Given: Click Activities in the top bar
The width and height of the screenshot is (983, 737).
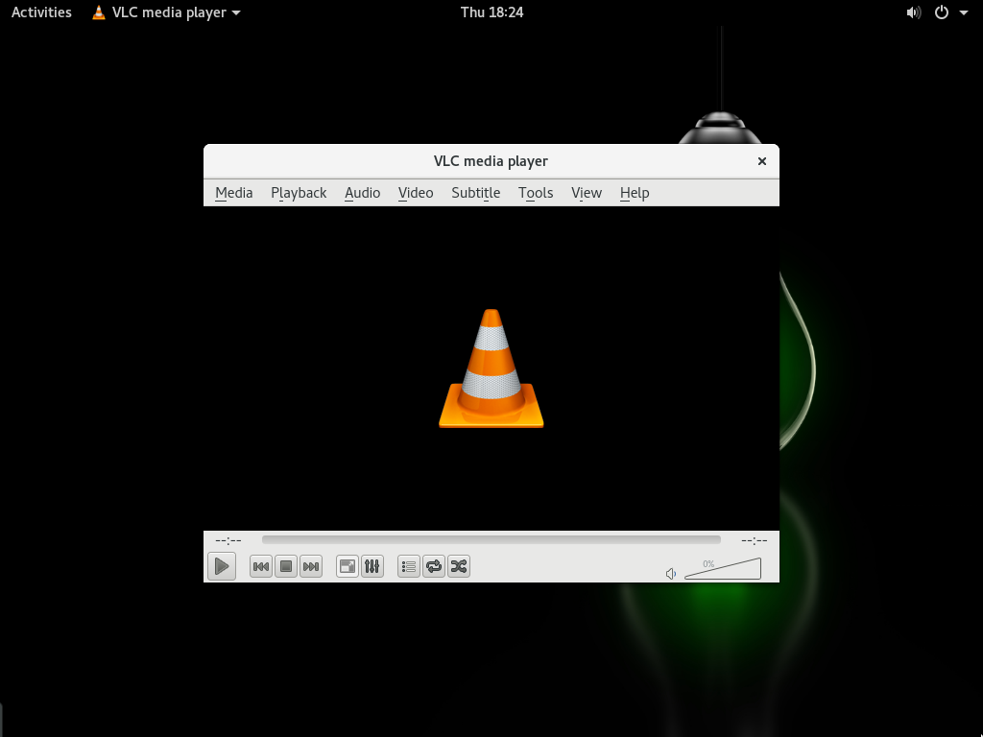Looking at the screenshot, I should [41, 12].
